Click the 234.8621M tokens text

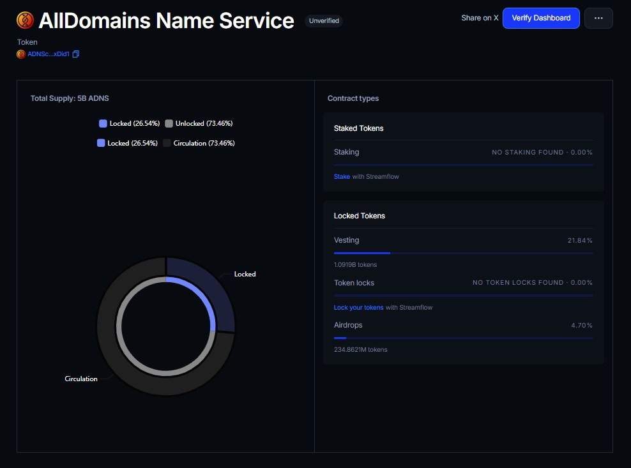tap(361, 350)
